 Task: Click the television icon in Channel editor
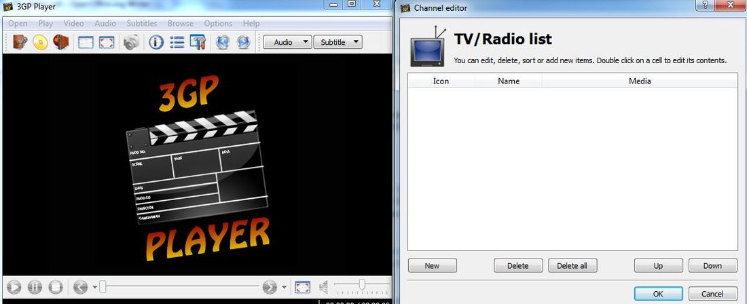(x=428, y=46)
